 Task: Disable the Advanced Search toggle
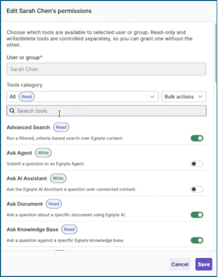point(197,138)
